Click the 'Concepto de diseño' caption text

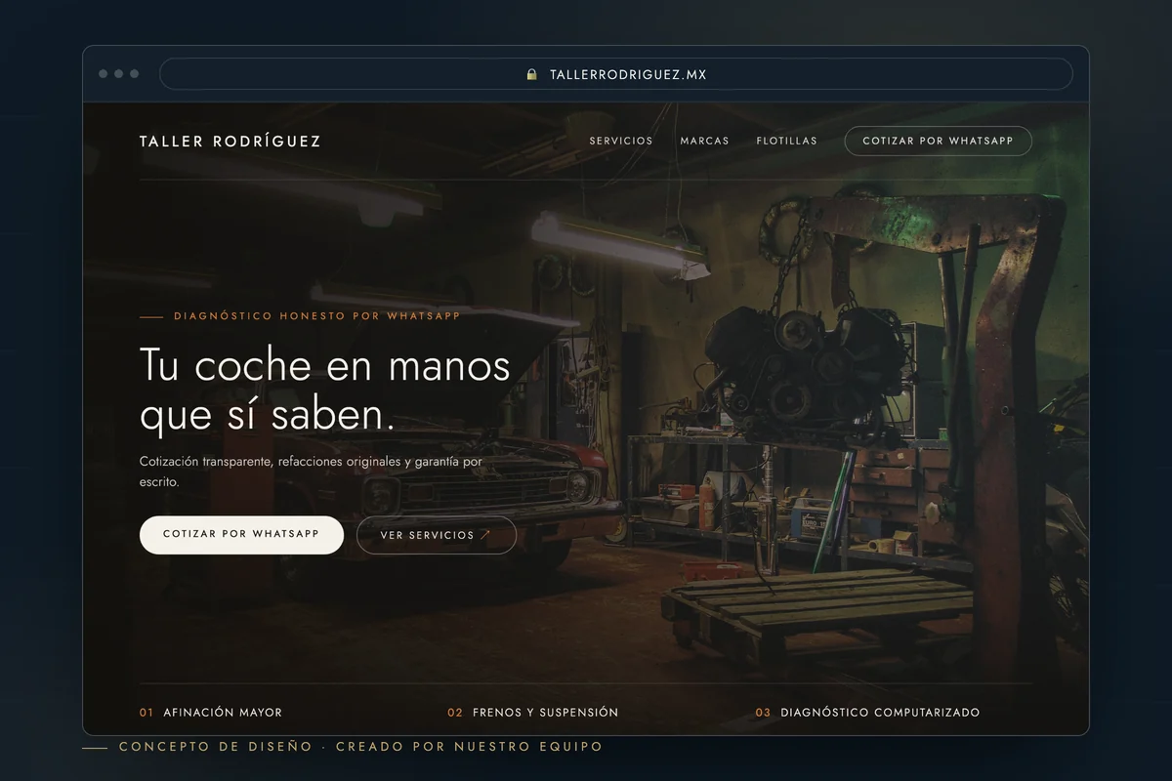click(360, 747)
